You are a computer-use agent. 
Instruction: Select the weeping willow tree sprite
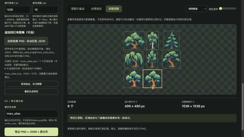[x=134, y=59]
